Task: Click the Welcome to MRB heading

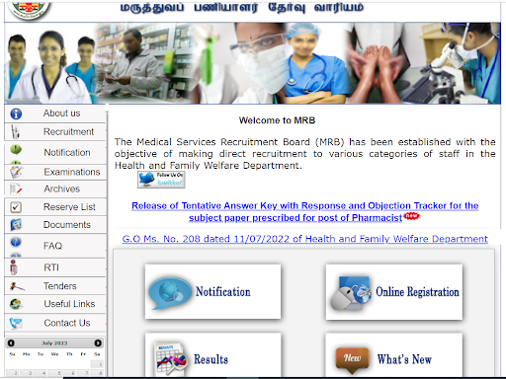Action: 277,120
